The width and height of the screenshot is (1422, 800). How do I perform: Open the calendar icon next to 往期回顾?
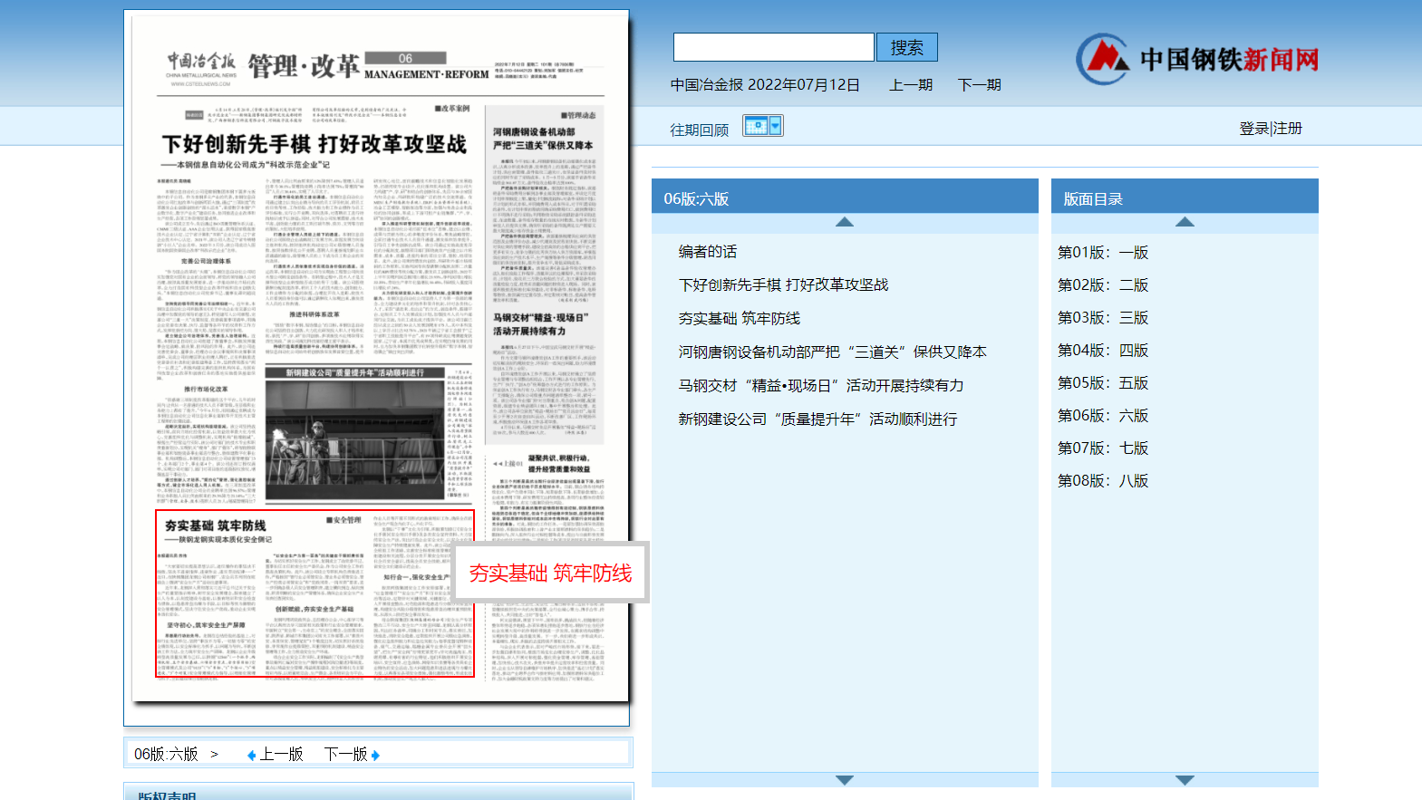762,126
